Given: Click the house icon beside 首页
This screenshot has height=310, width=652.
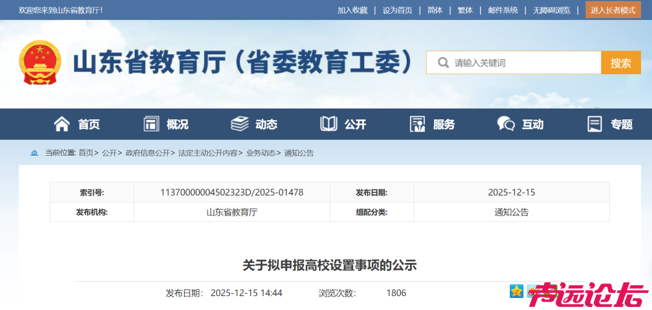Looking at the screenshot, I should (x=62, y=124).
